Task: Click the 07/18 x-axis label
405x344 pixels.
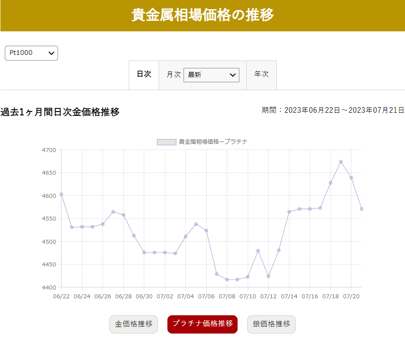Action: [330, 296]
